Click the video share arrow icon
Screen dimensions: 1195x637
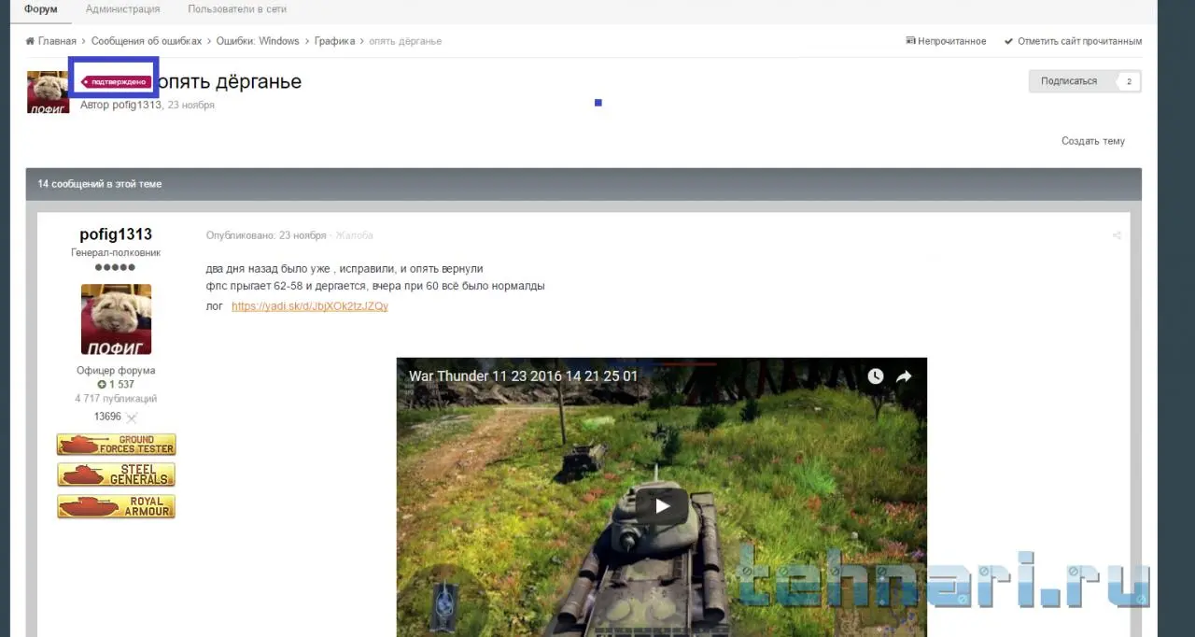[x=904, y=376]
